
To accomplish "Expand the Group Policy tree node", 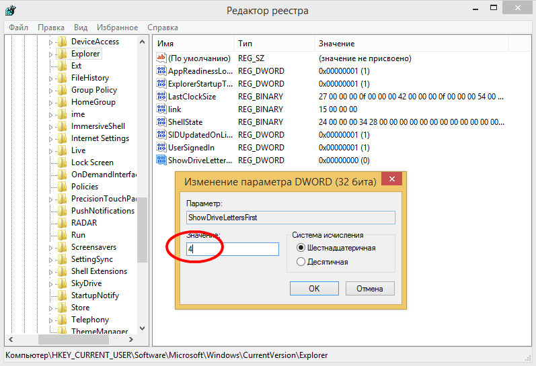I will pyautogui.click(x=50, y=91).
